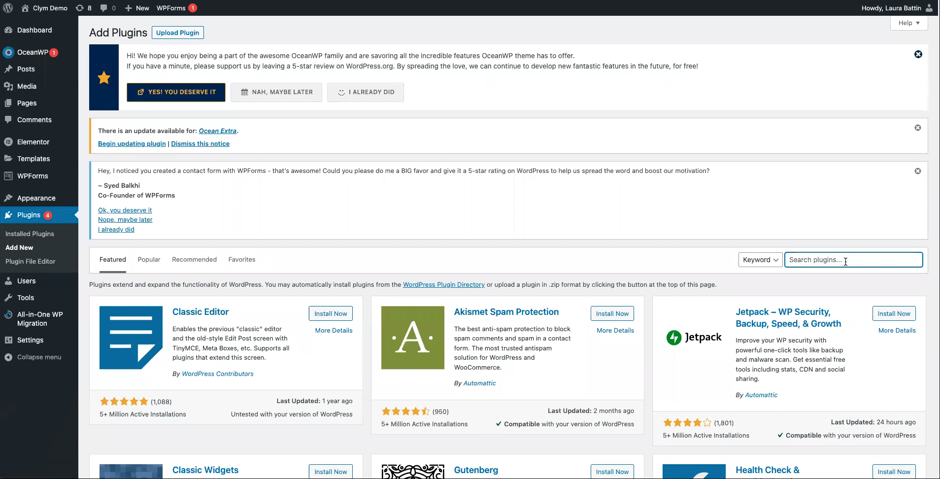Install the Akismet Spam Protection plugin

612,313
